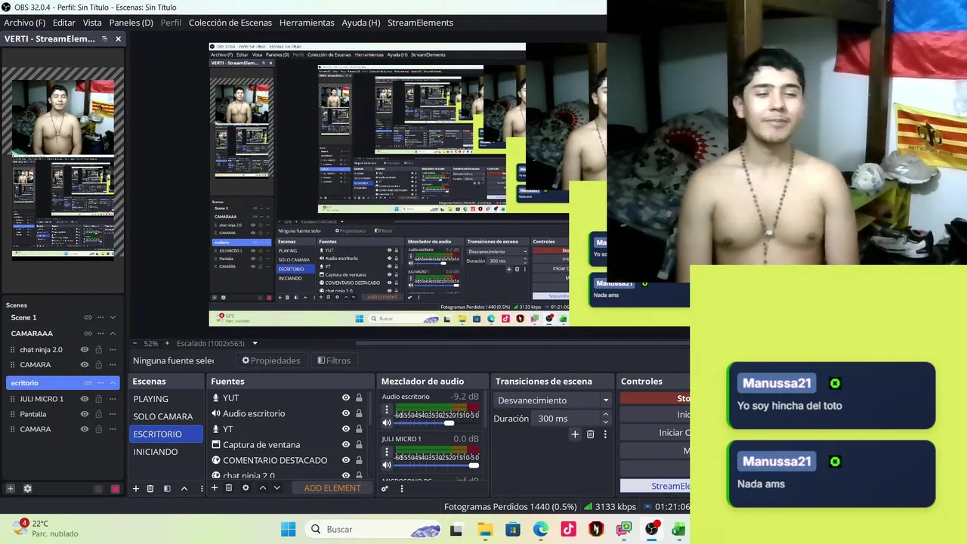Open StreamElements menu

pos(420,23)
